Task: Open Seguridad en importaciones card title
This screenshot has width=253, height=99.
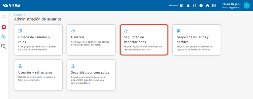Action: click(135, 39)
